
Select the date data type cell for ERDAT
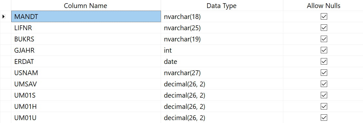click(x=222, y=62)
